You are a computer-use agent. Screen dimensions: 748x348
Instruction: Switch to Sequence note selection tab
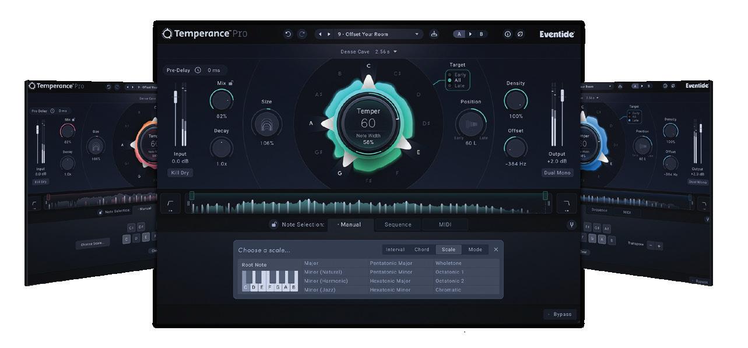coord(398,225)
